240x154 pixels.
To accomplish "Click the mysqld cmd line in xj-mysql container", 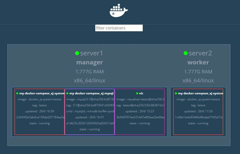I will coord(90,111).
